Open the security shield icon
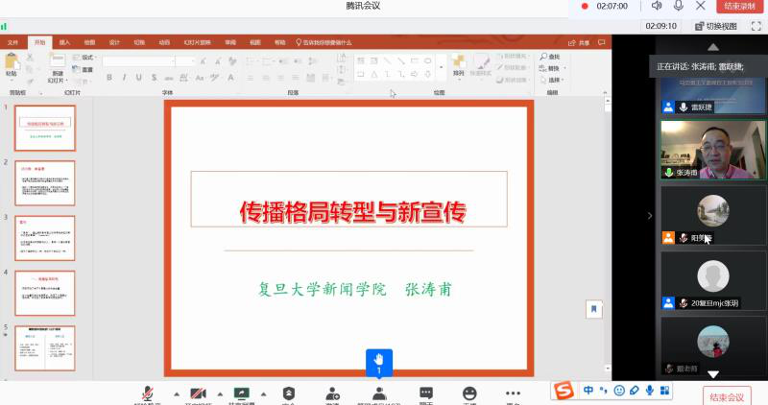Viewport: 768px width, 405px height. tap(288, 393)
